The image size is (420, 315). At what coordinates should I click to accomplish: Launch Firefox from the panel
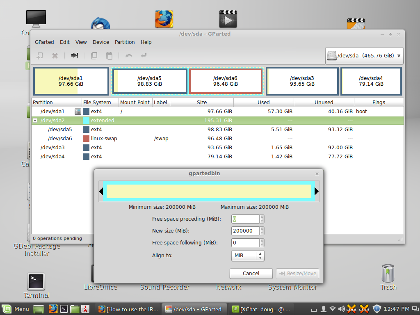coord(53,309)
